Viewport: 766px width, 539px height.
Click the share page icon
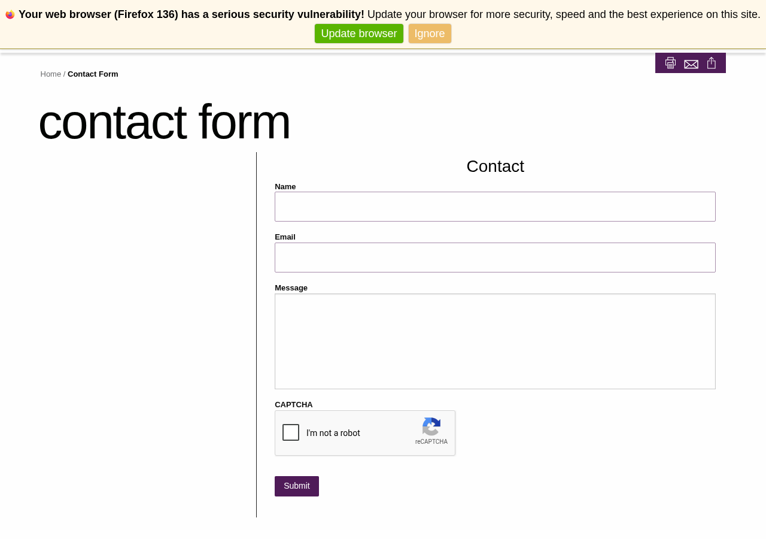point(711,63)
